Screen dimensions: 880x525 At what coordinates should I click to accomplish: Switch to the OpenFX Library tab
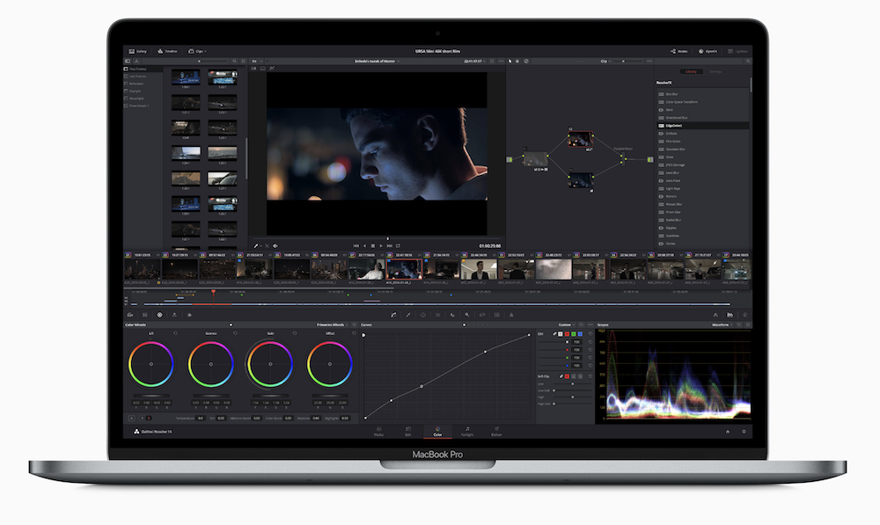[x=691, y=72]
